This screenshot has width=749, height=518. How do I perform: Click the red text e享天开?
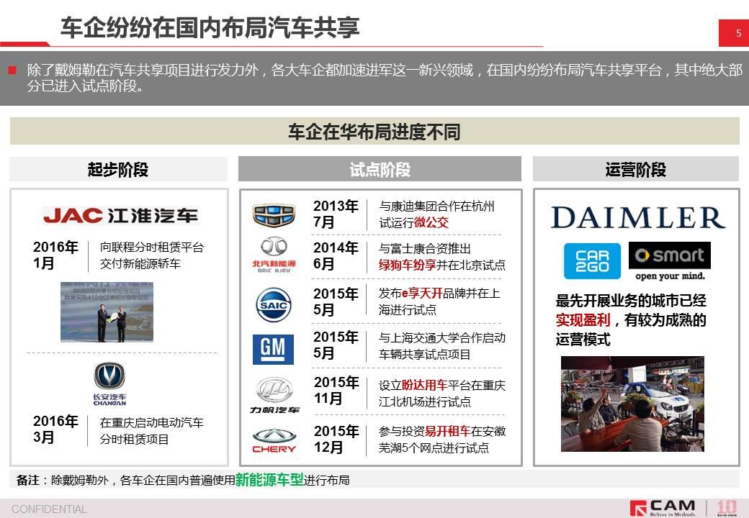pos(422,293)
